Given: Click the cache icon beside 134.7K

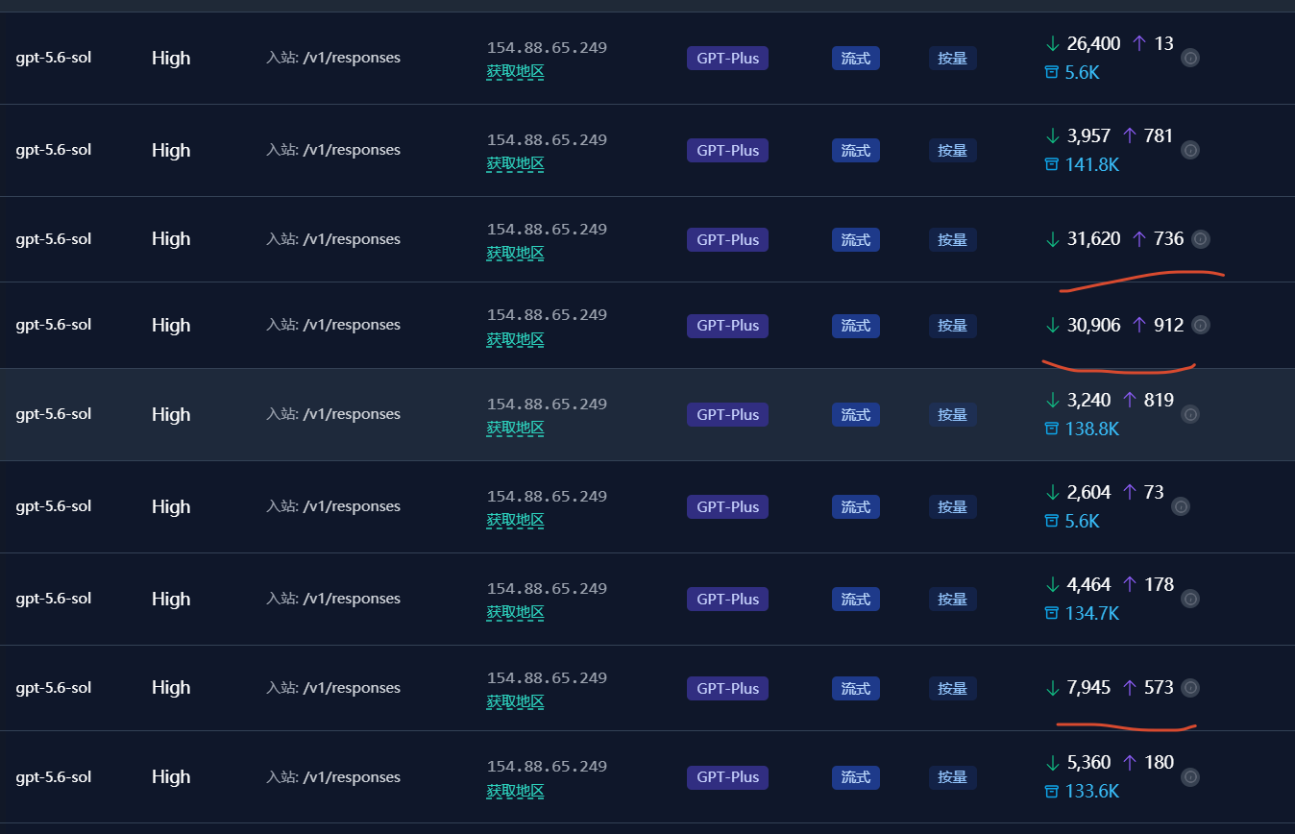Looking at the screenshot, I should click(x=1052, y=613).
